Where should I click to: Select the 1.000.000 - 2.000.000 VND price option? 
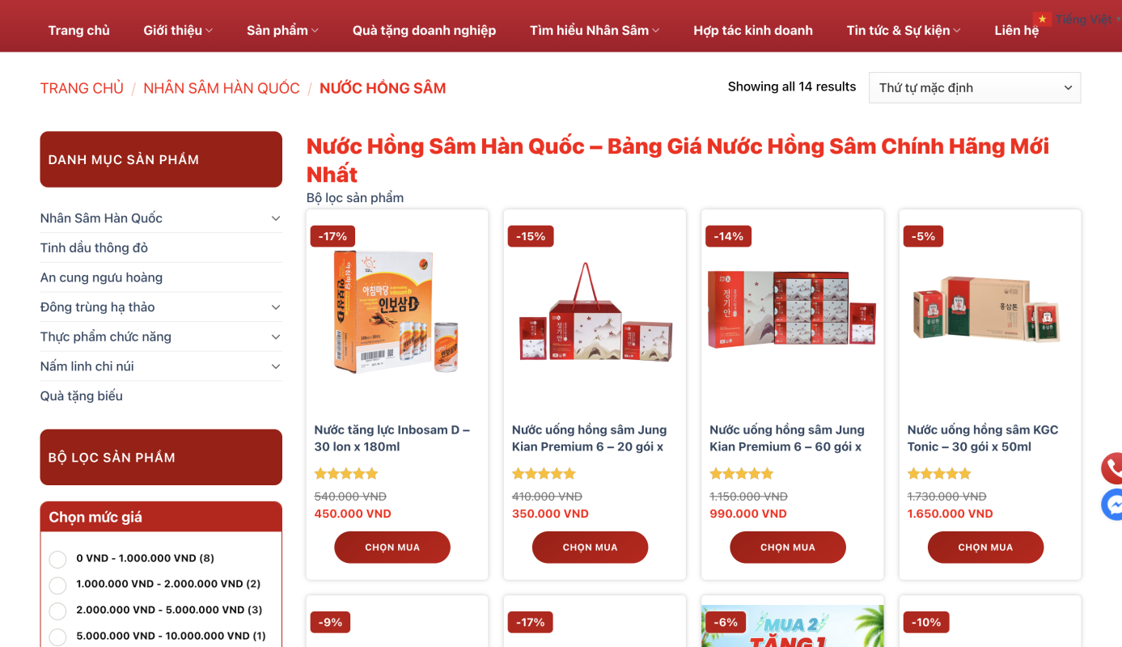coord(57,586)
